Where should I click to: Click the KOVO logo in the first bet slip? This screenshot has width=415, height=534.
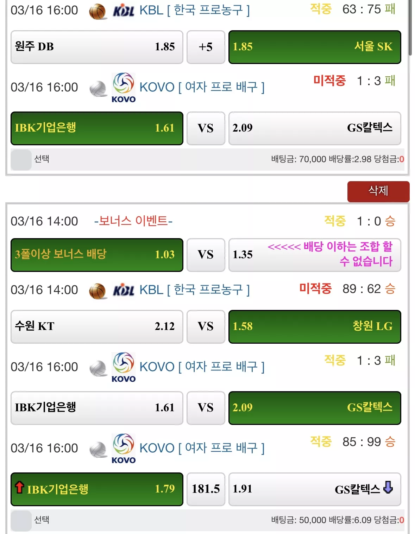(x=124, y=88)
